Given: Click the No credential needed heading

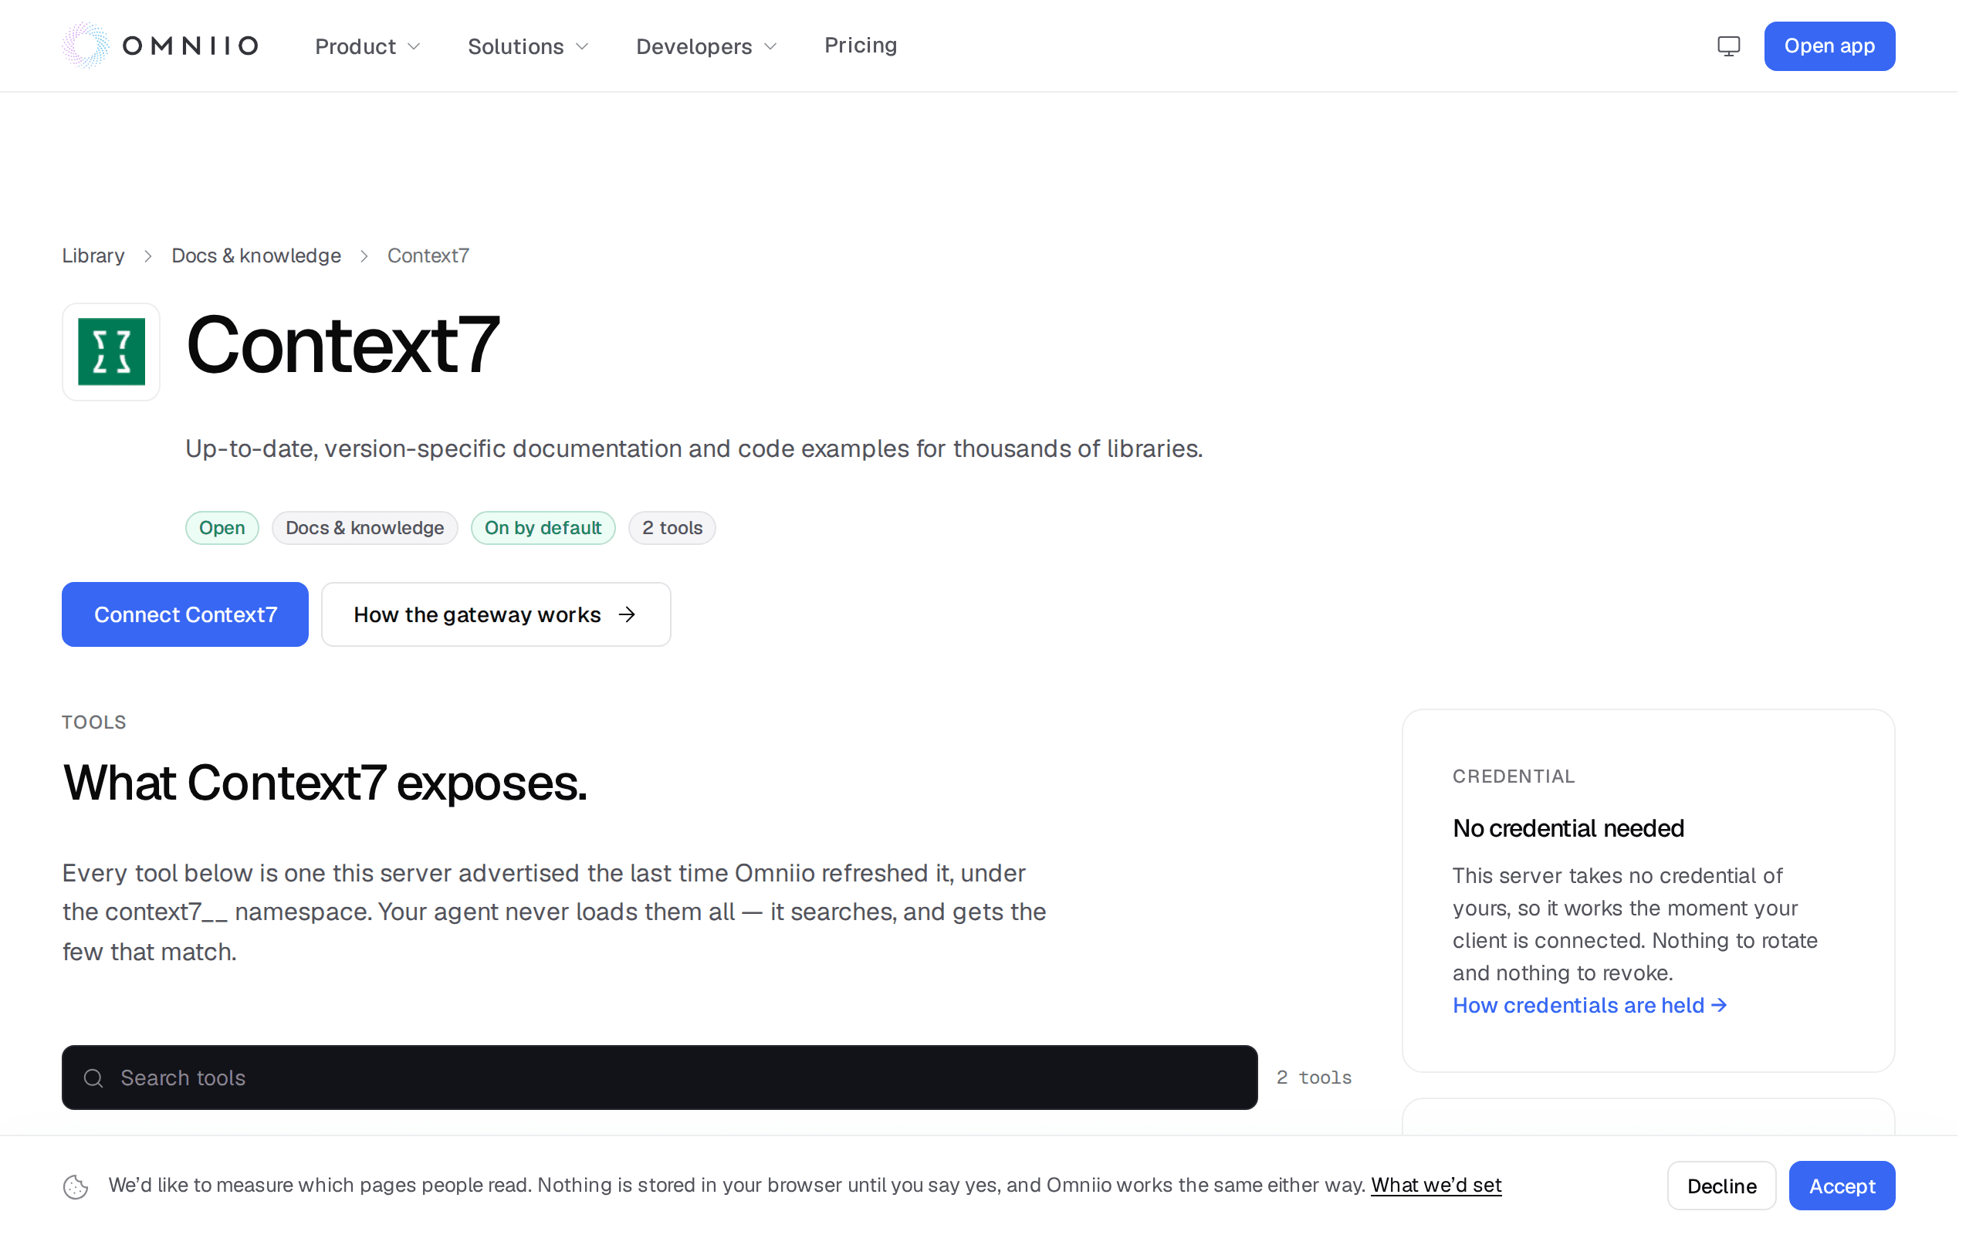Looking at the screenshot, I should point(1568,828).
